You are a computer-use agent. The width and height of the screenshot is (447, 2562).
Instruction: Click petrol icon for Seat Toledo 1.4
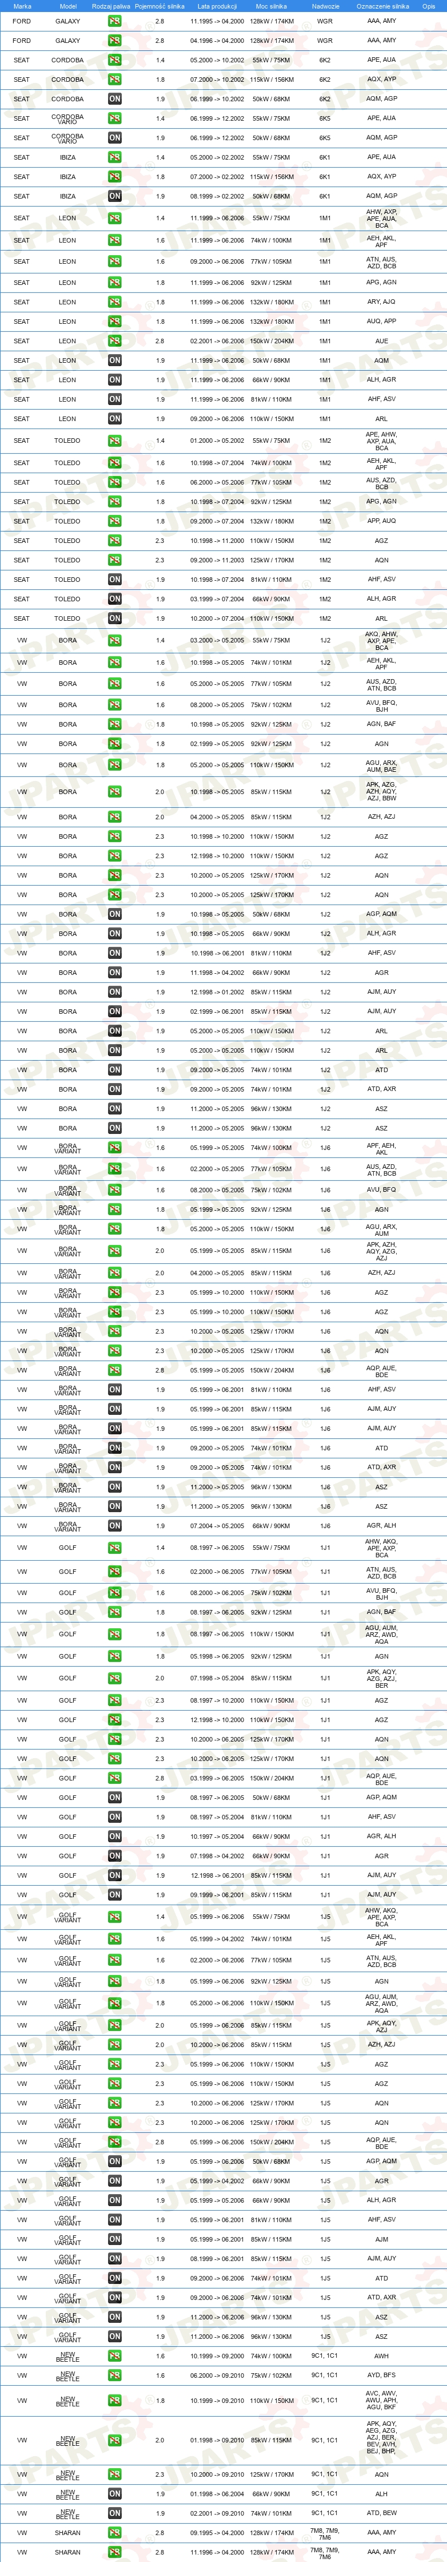tap(115, 441)
